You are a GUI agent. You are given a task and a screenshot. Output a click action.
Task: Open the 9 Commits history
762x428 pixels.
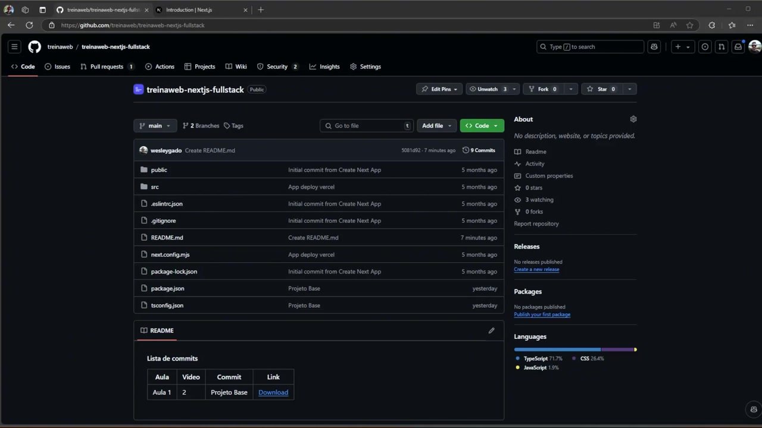click(x=479, y=150)
